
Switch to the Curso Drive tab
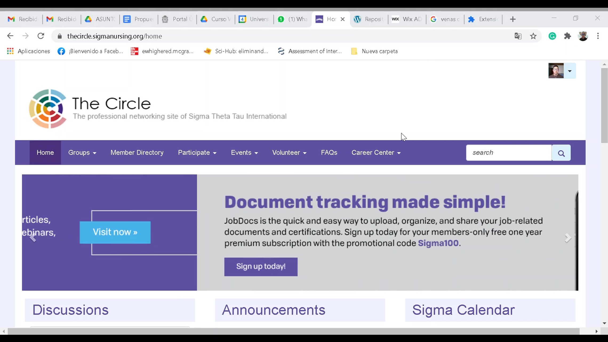tap(215, 19)
